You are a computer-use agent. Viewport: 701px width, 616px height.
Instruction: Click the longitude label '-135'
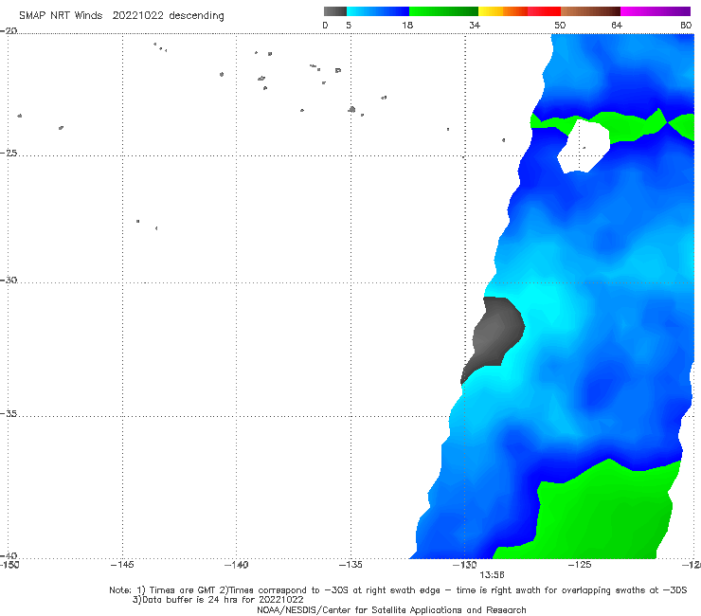click(x=350, y=565)
